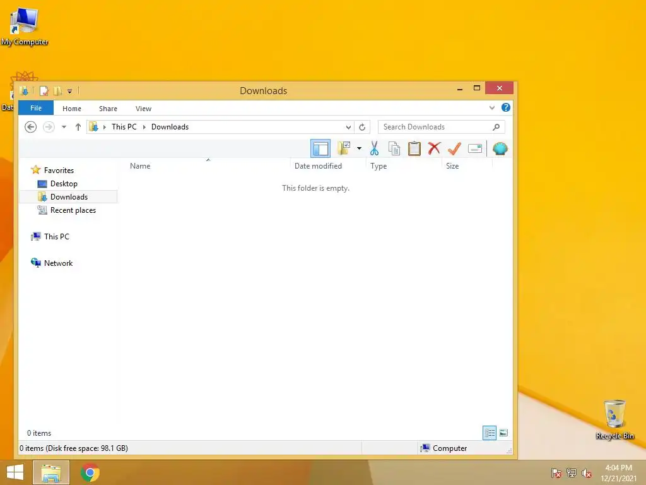The image size is (646, 485).
Task: Click the muted volume tray icon
Action: point(587,473)
